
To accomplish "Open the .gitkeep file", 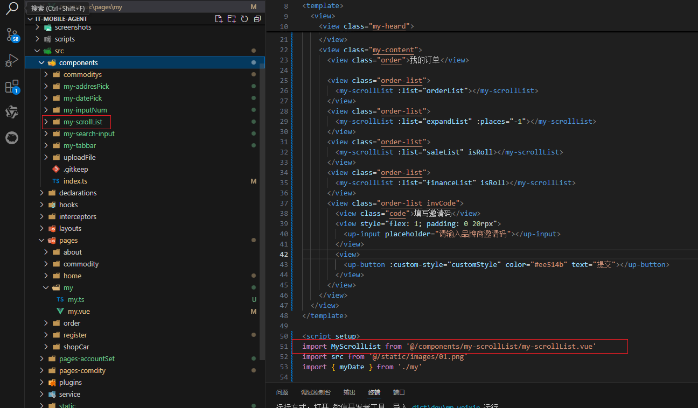I will tap(75, 170).
